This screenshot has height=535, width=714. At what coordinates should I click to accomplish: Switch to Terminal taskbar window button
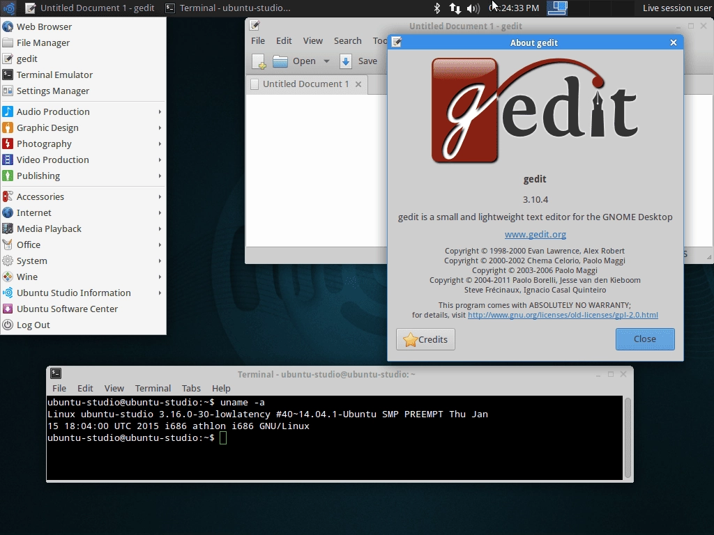(x=227, y=8)
